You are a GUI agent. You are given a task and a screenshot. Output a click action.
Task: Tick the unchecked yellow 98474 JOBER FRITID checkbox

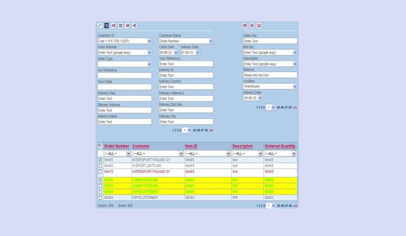pos(100,186)
